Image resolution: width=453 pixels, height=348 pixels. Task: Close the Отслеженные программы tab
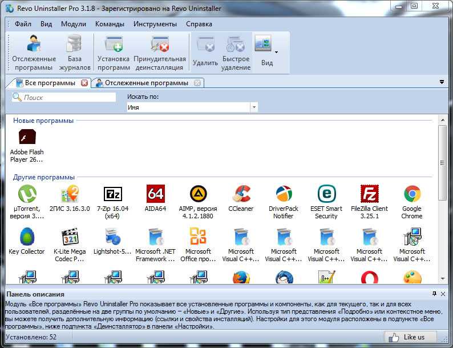(197, 83)
